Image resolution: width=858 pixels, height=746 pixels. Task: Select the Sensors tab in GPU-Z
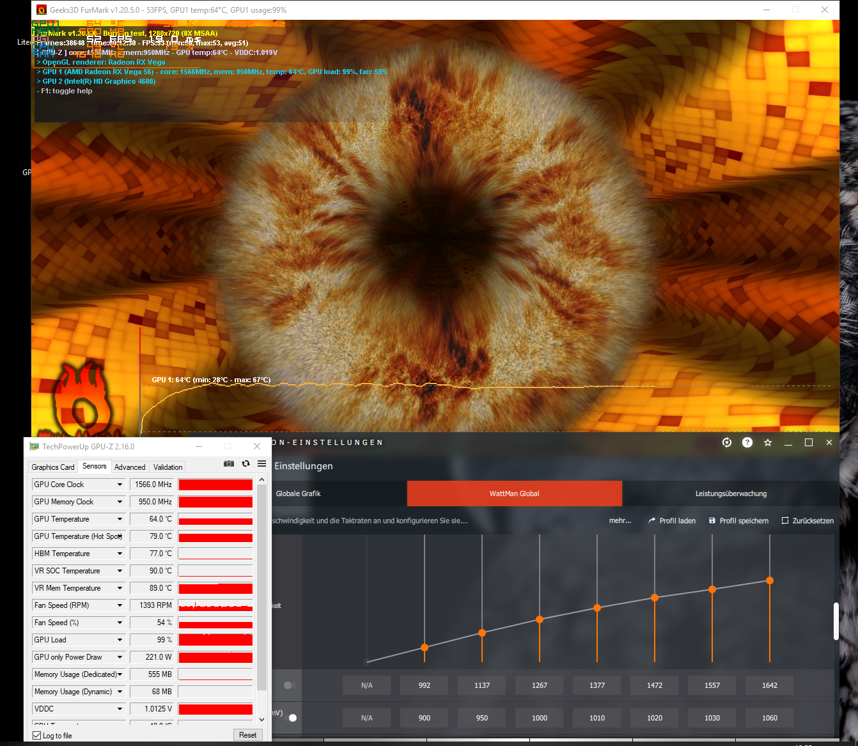click(95, 467)
